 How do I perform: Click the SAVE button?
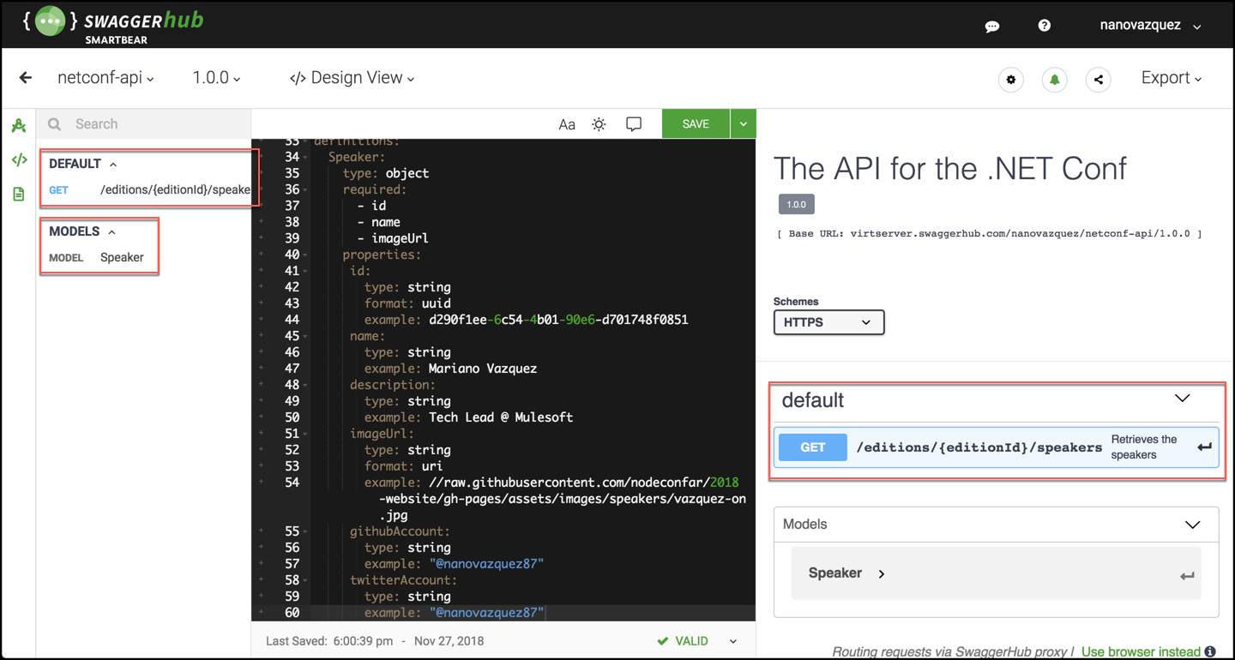(696, 124)
